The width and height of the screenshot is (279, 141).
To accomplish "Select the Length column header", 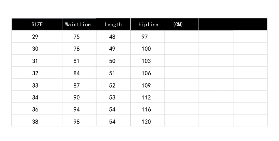I will point(113,25).
